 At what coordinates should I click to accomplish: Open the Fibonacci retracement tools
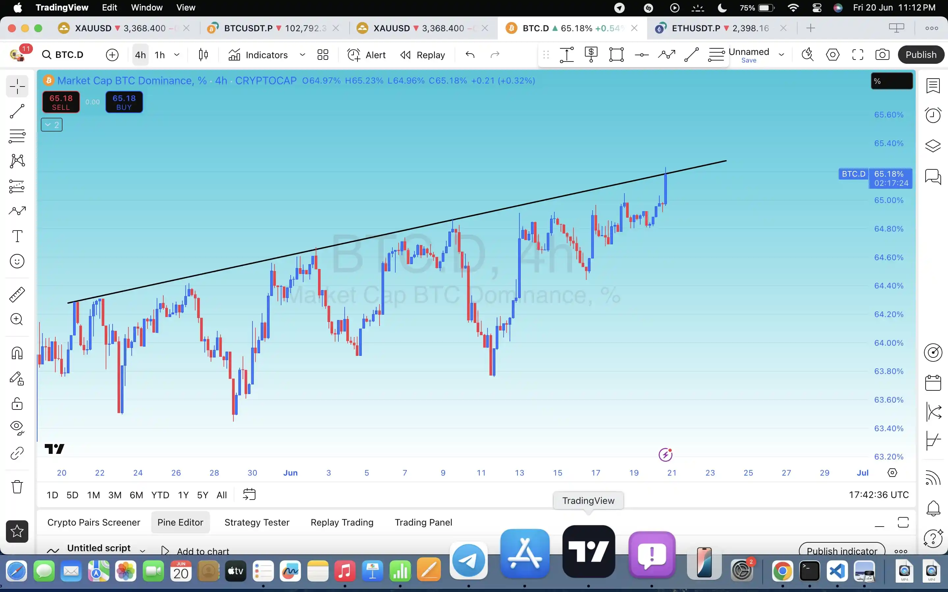(x=17, y=136)
